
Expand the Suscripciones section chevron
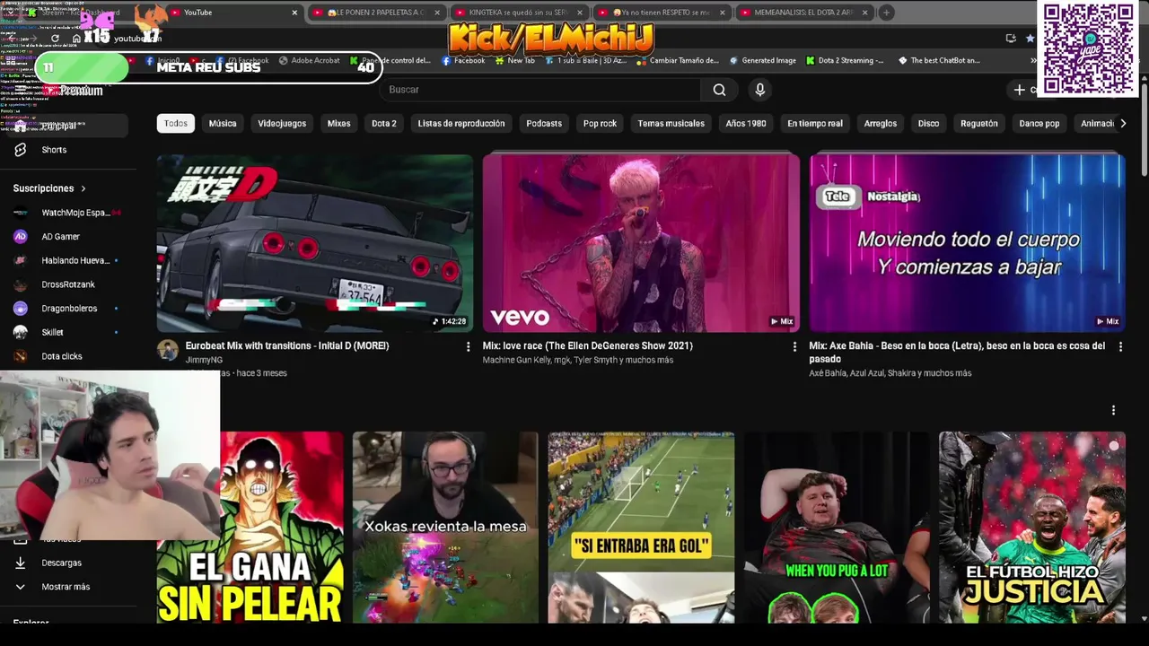click(x=83, y=188)
